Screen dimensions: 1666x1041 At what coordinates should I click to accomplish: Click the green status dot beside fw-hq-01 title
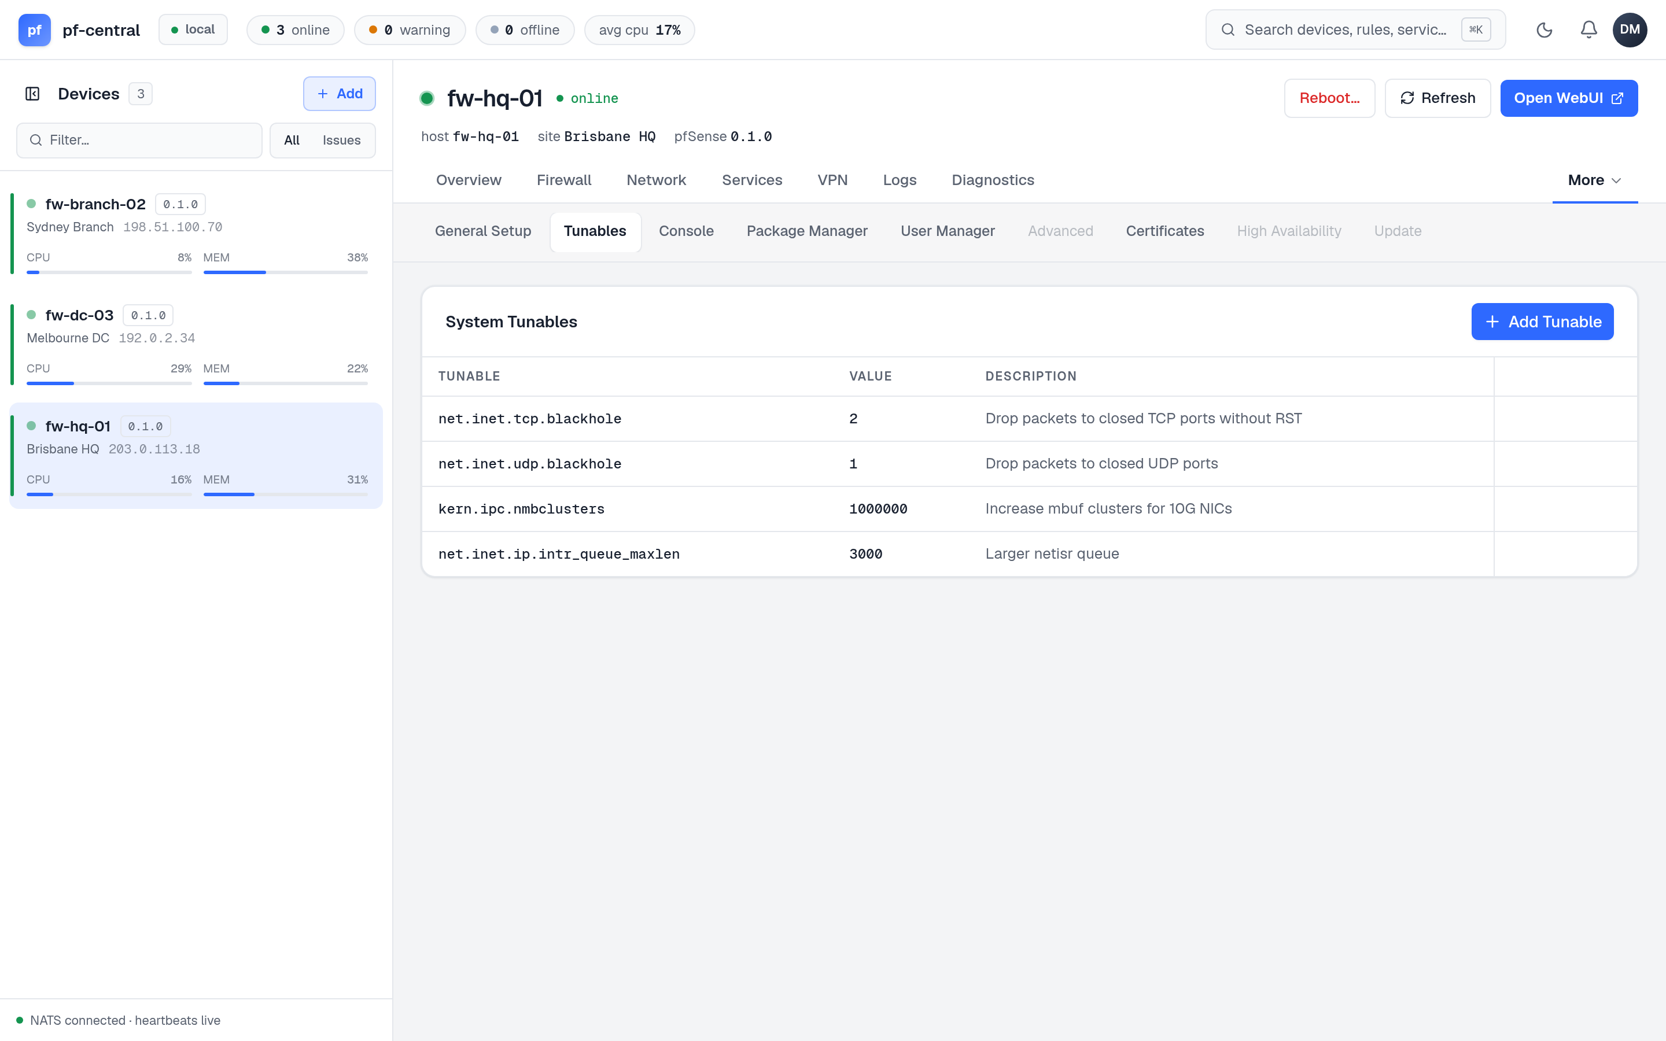point(427,98)
